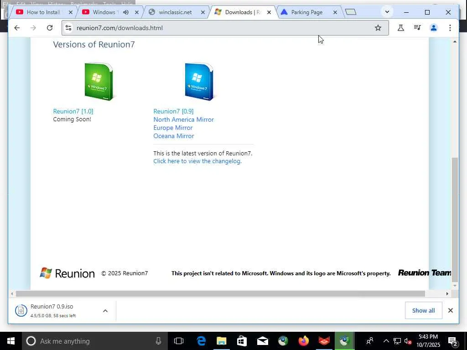467x350 pixels.
Task: Open the volume tray icon
Action: pos(408,341)
